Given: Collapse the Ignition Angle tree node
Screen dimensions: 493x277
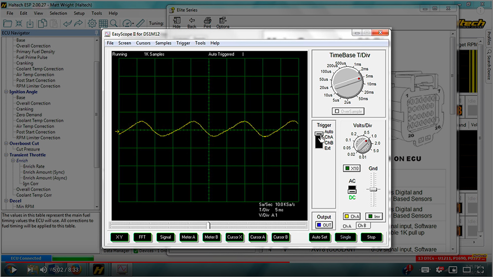Looking at the screenshot, I should tap(6, 92).
